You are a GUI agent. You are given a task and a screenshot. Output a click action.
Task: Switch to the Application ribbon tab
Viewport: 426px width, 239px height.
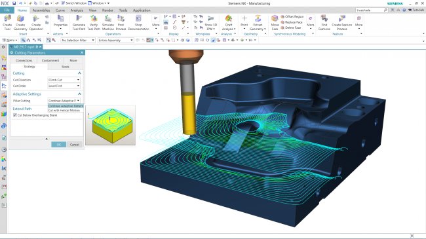pos(142,10)
